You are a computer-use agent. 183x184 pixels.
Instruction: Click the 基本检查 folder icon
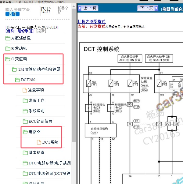point(25,153)
